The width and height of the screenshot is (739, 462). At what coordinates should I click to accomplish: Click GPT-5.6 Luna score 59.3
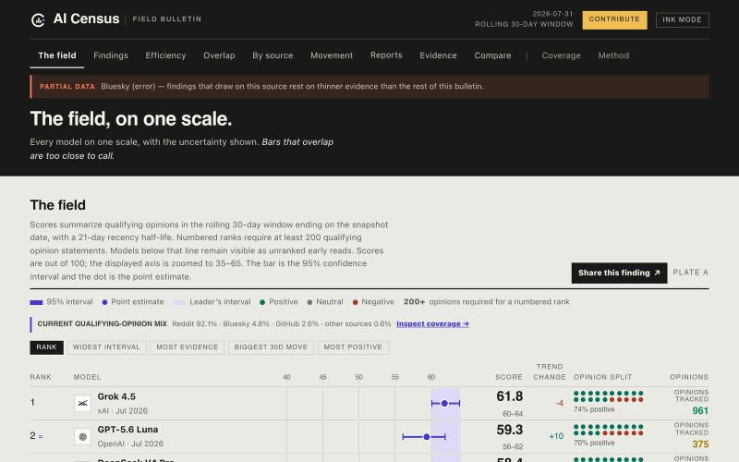[510, 430]
